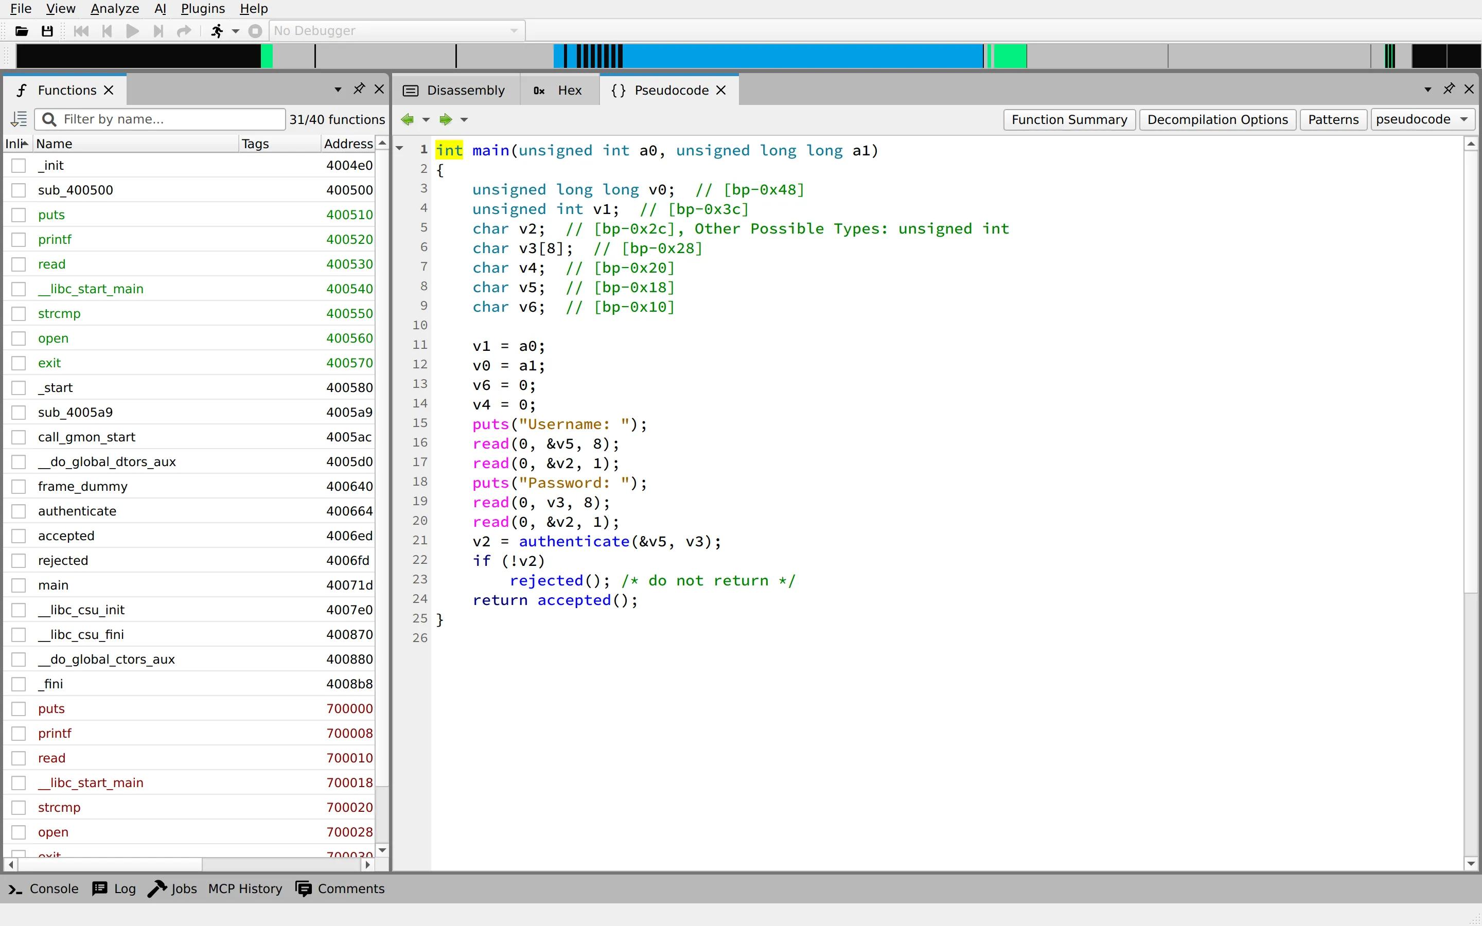This screenshot has height=926, width=1482.
Task: Toggle inline checkbox for _init
Action: coord(19,165)
